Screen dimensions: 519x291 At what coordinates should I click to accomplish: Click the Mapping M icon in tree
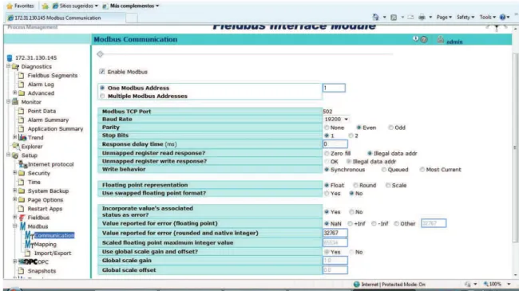29,244
